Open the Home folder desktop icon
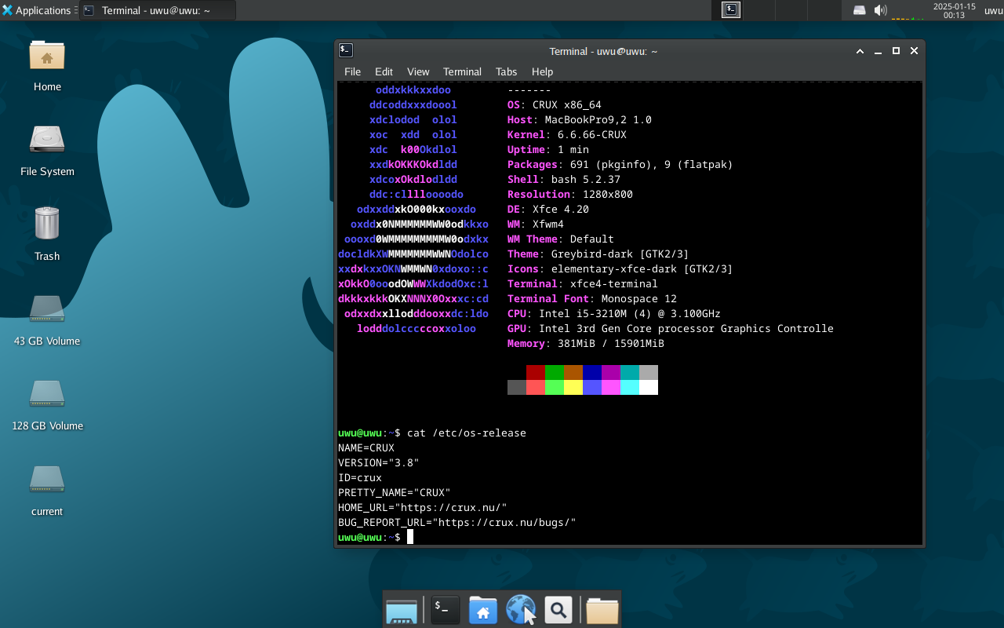This screenshot has height=628, width=1004. (47, 57)
